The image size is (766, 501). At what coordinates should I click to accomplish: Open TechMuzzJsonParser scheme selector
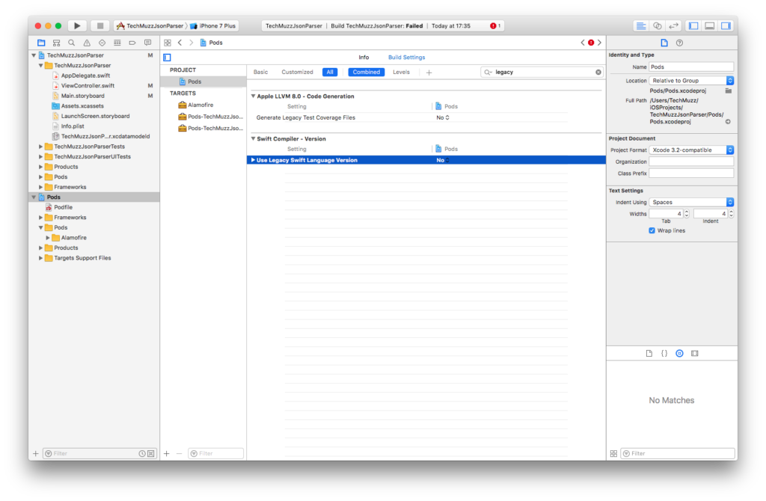click(x=151, y=26)
